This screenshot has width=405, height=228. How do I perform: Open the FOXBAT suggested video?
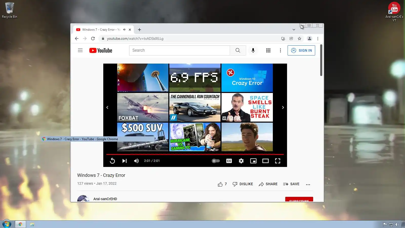(143, 107)
